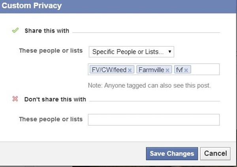Image resolution: width=237 pixels, height=167 pixels.
Task: Remove the FV/CW/feed tag
Action: (x=130, y=70)
